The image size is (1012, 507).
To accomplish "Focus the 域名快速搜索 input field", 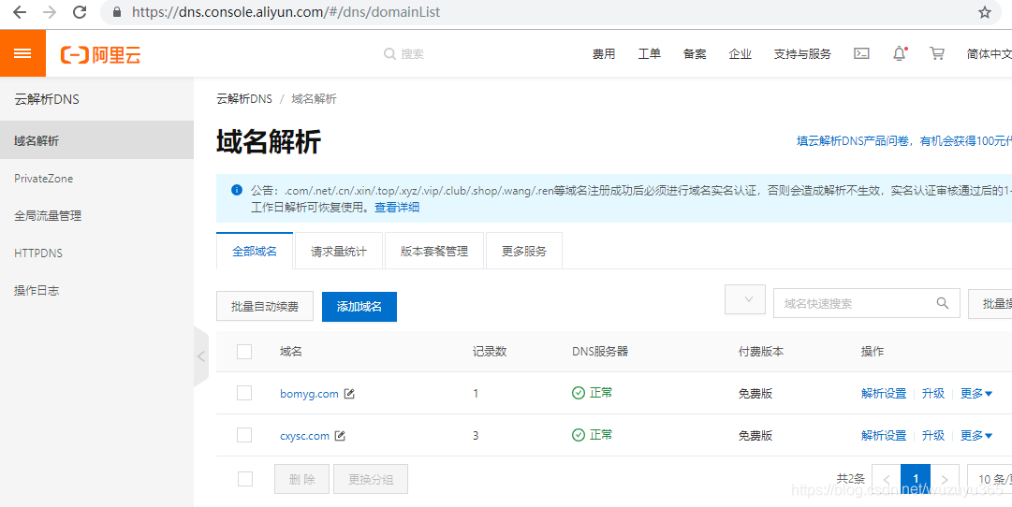I will 867,303.
